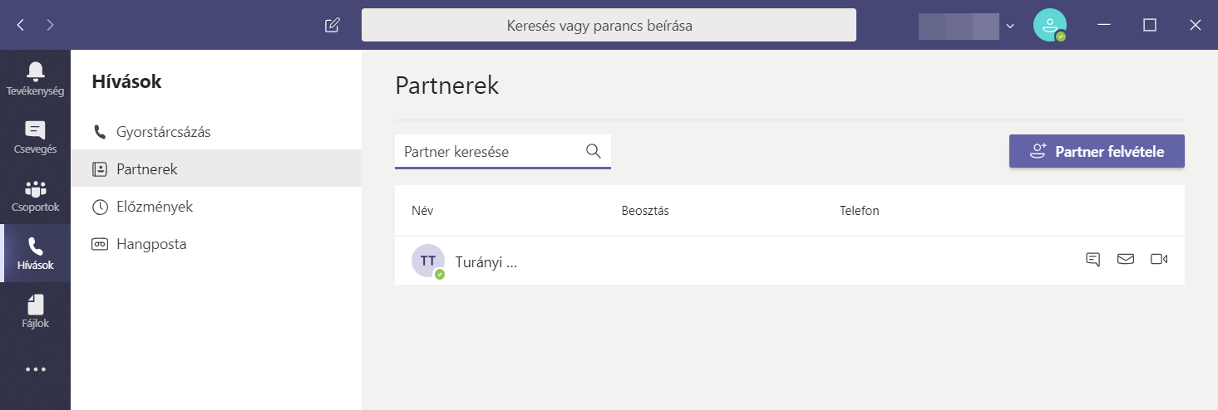Screen dimensions: 1218x410
Task: Focus the Keresés vagy parancs beírása box
Action: tap(609, 26)
